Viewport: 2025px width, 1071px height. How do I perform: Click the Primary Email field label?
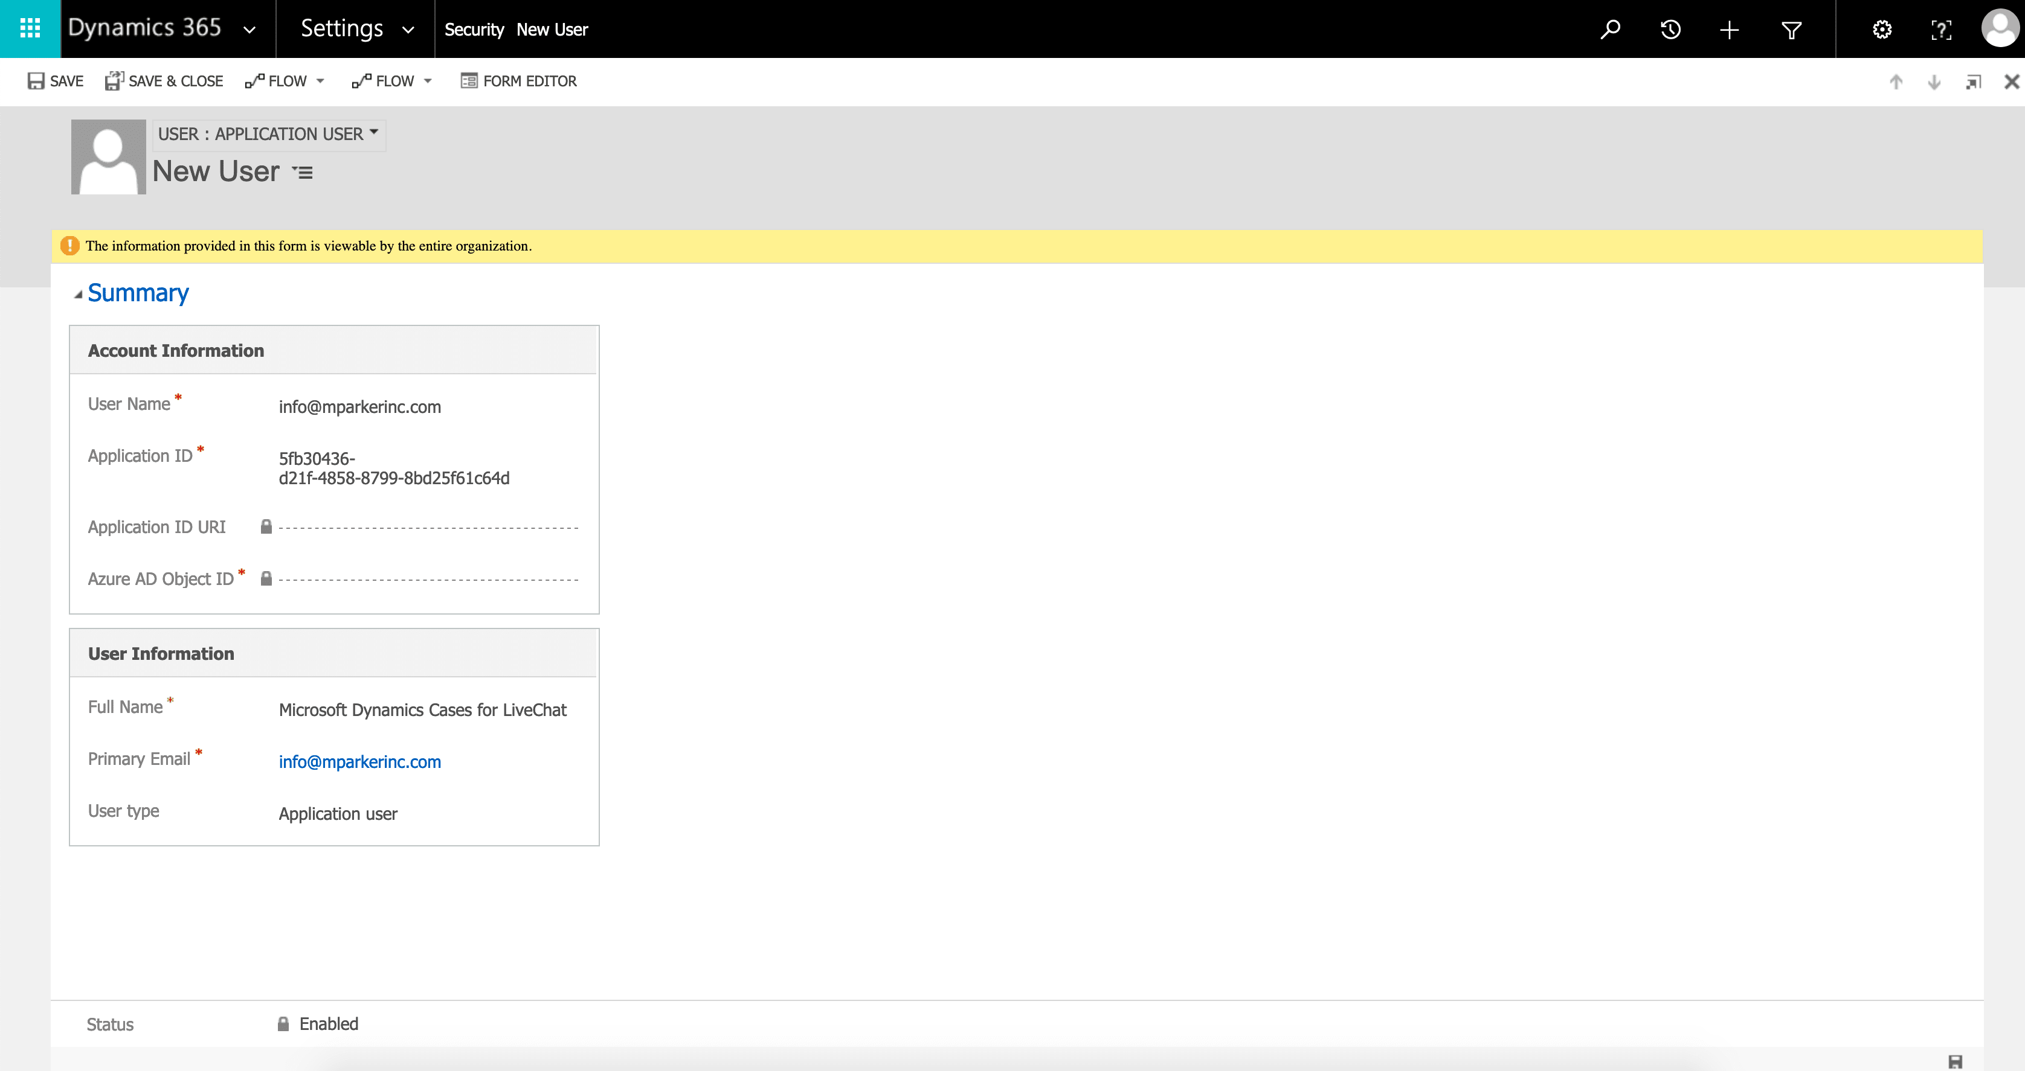(139, 759)
